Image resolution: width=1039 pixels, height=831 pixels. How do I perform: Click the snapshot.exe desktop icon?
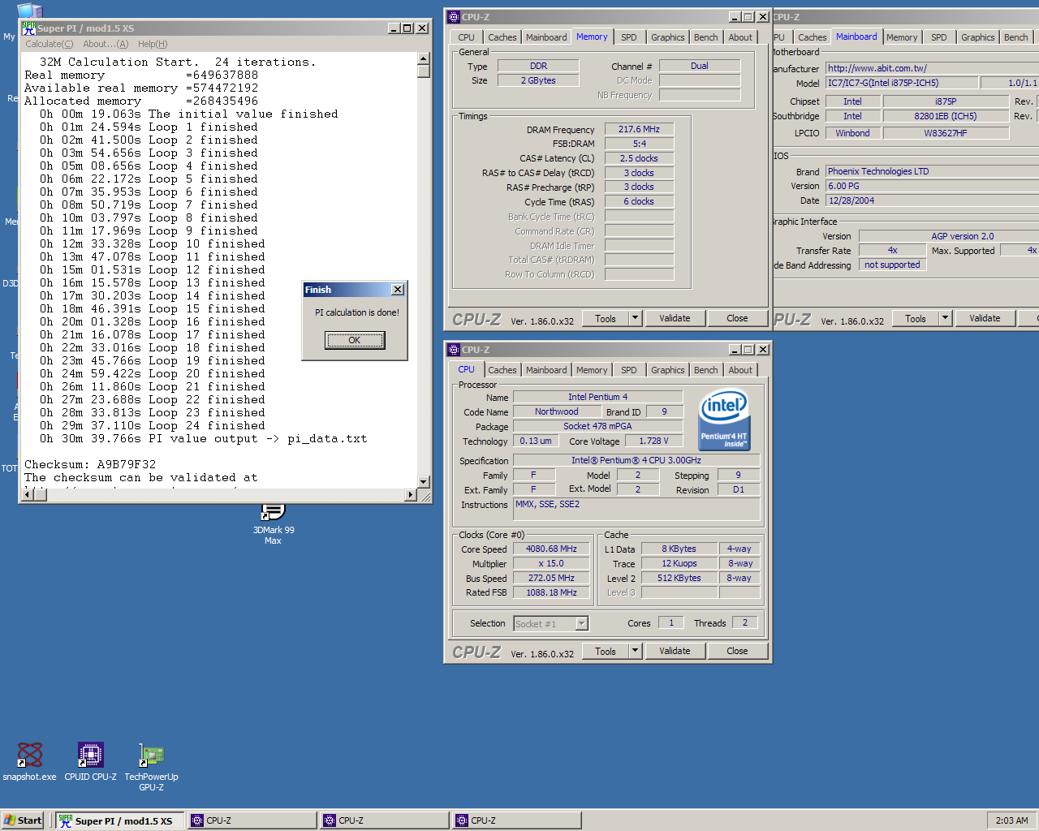(x=29, y=761)
